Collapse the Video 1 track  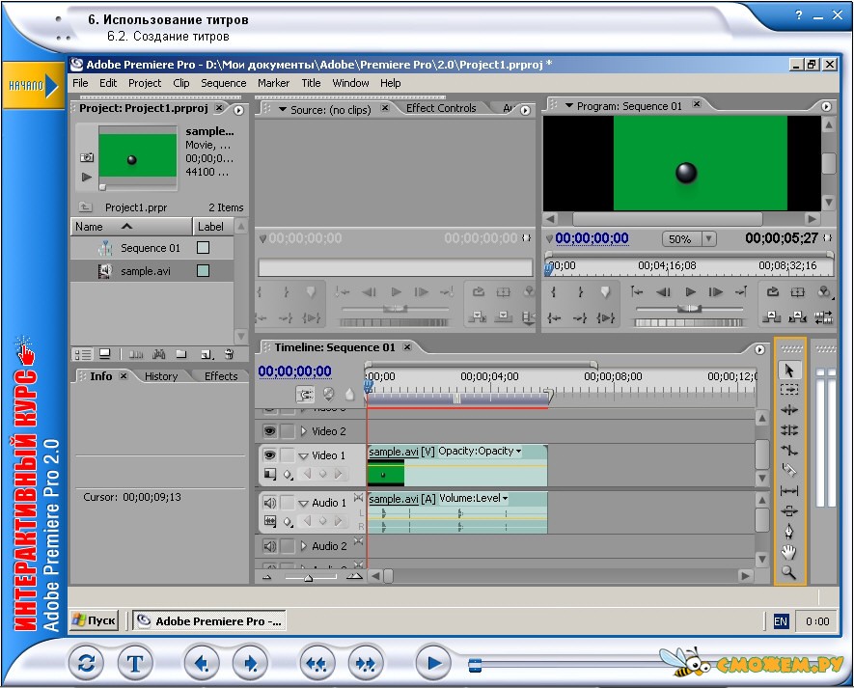point(303,455)
